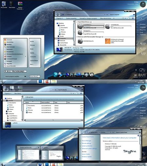Click Games in the Start menu right pane

[32, 53]
